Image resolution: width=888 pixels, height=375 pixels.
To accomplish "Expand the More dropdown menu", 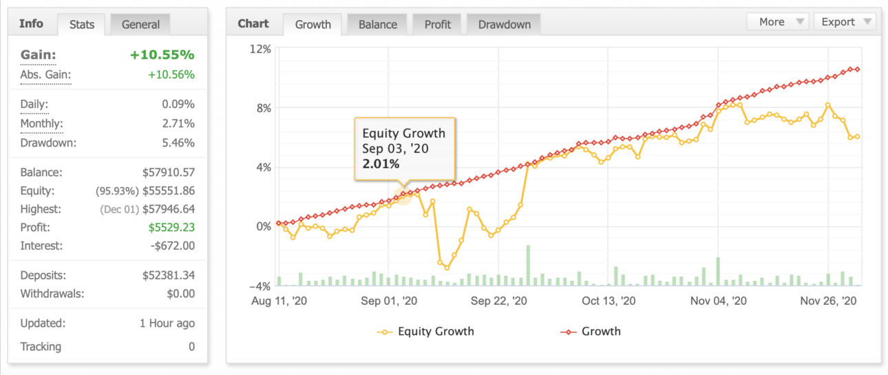I will [777, 21].
